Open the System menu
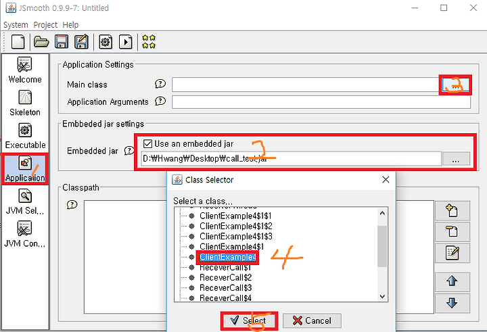 16,25
